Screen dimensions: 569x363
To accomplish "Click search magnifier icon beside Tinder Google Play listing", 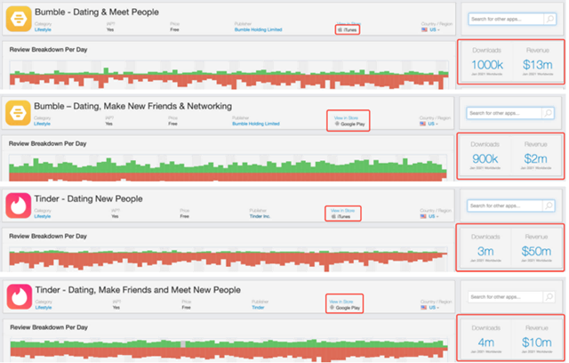I will (x=548, y=297).
